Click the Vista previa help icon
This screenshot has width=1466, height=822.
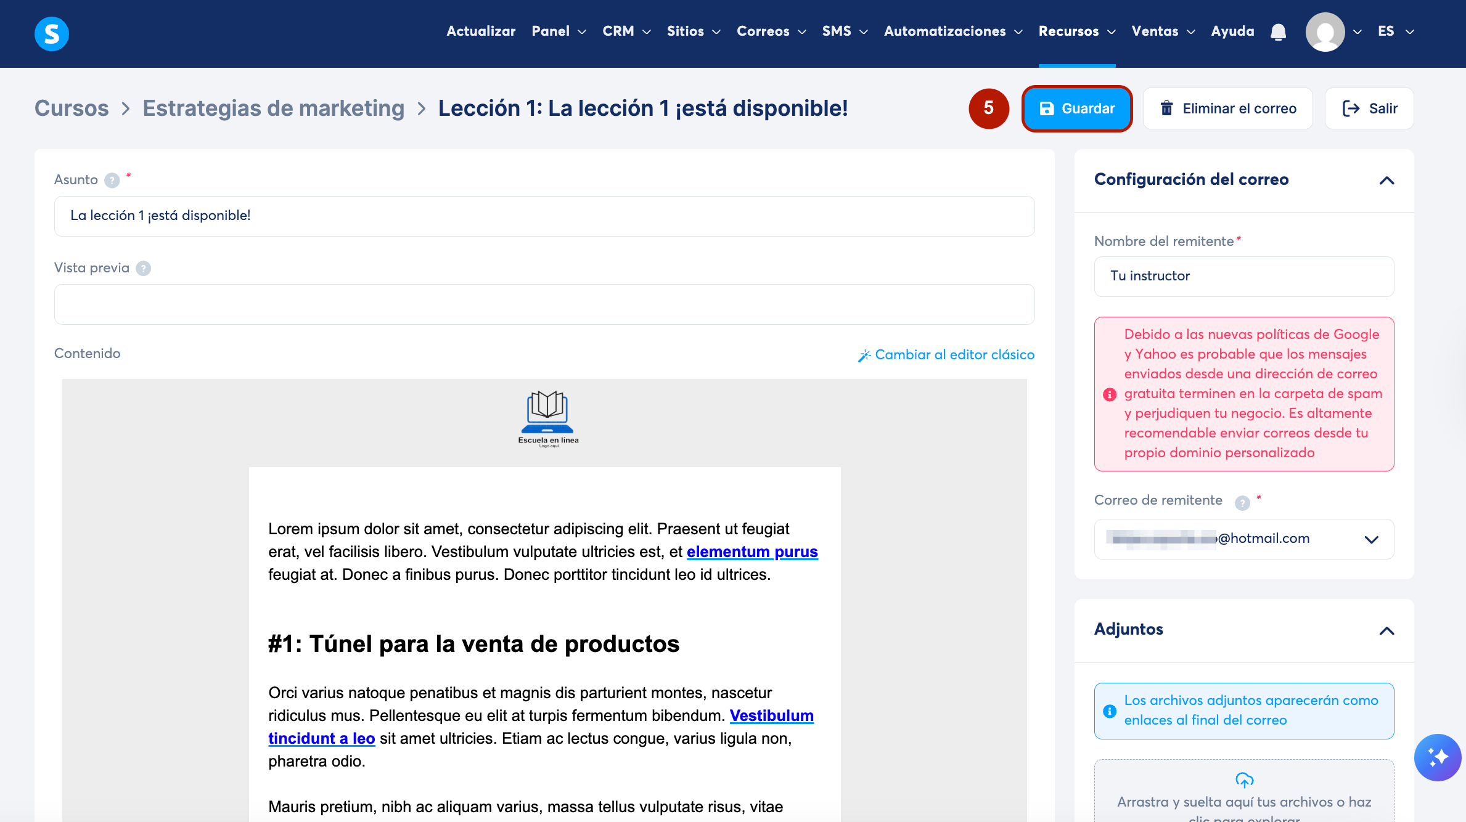pos(143,268)
